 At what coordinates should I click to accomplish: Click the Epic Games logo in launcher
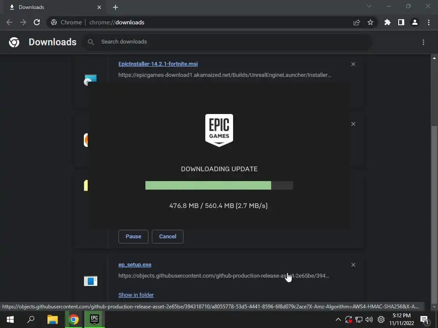tap(219, 130)
